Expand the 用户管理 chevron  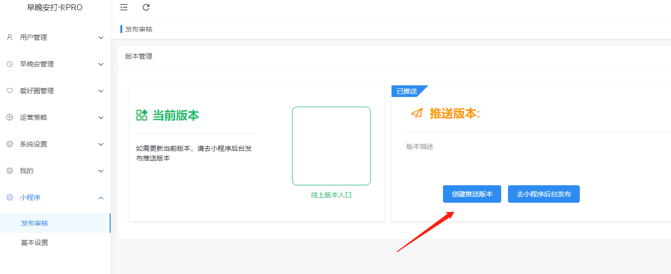(x=101, y=37)
